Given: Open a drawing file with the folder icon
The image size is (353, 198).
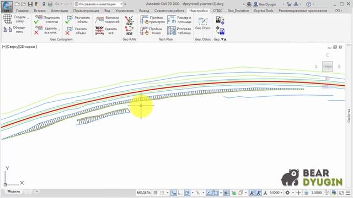Looking at the screenshot, I should (23, 4).
